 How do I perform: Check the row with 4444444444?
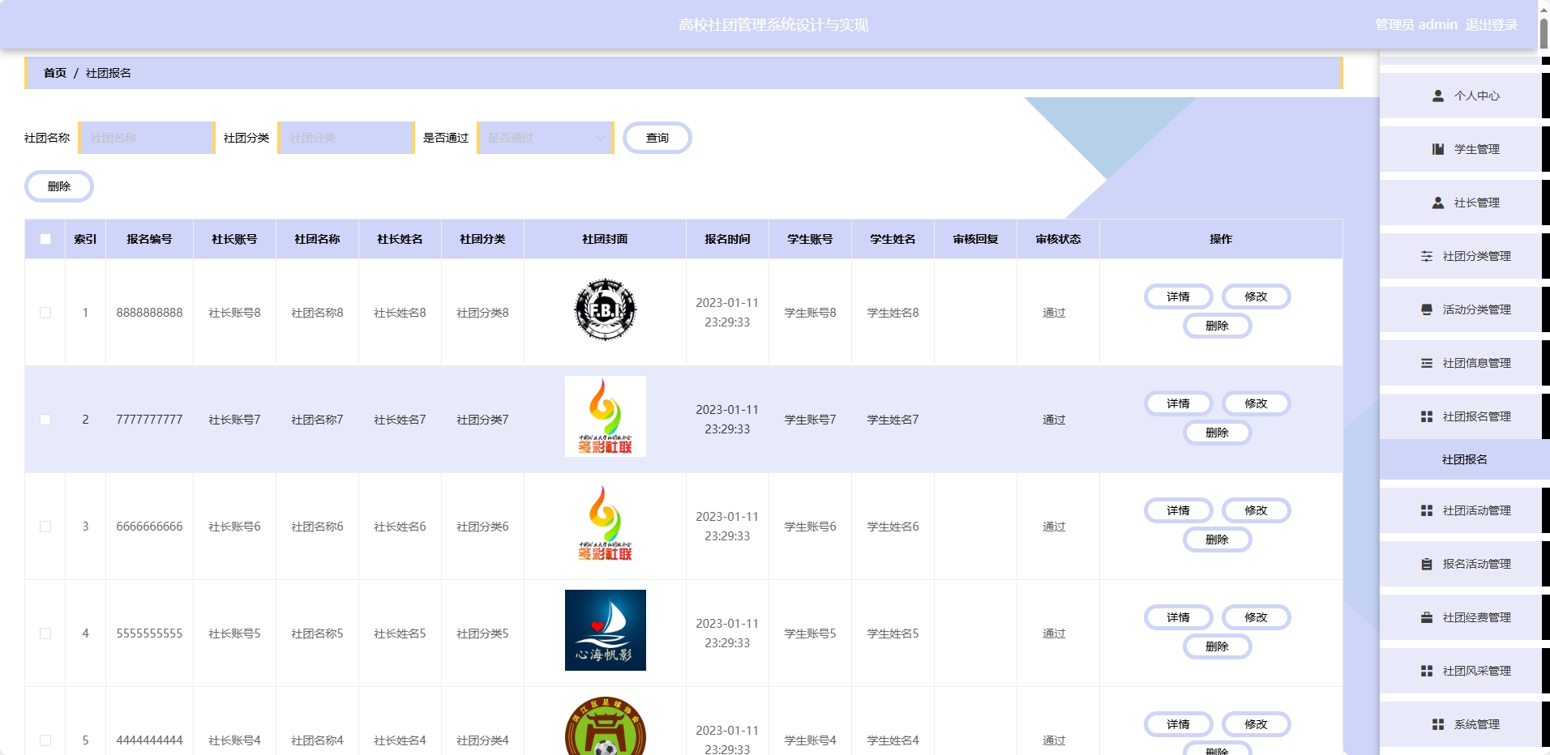pyautogui.click(x=45, y=740)
